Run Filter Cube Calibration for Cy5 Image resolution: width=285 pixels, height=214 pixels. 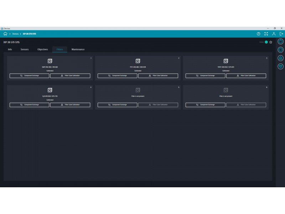[x=70, y=105]
